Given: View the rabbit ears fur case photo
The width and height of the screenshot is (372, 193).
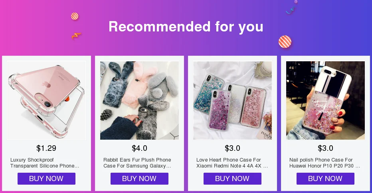Looking at the screenshot, I should point(140,100).
